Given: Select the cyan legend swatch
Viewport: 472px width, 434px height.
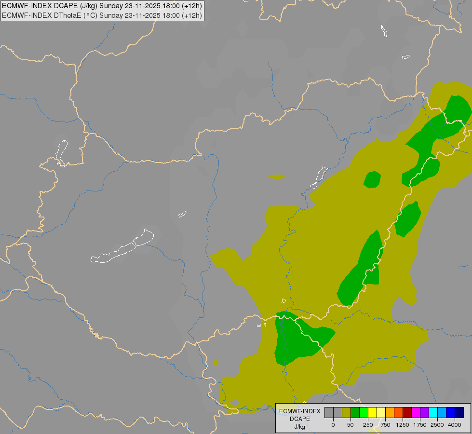Looking at the screenshot, I should click(433, 412).
